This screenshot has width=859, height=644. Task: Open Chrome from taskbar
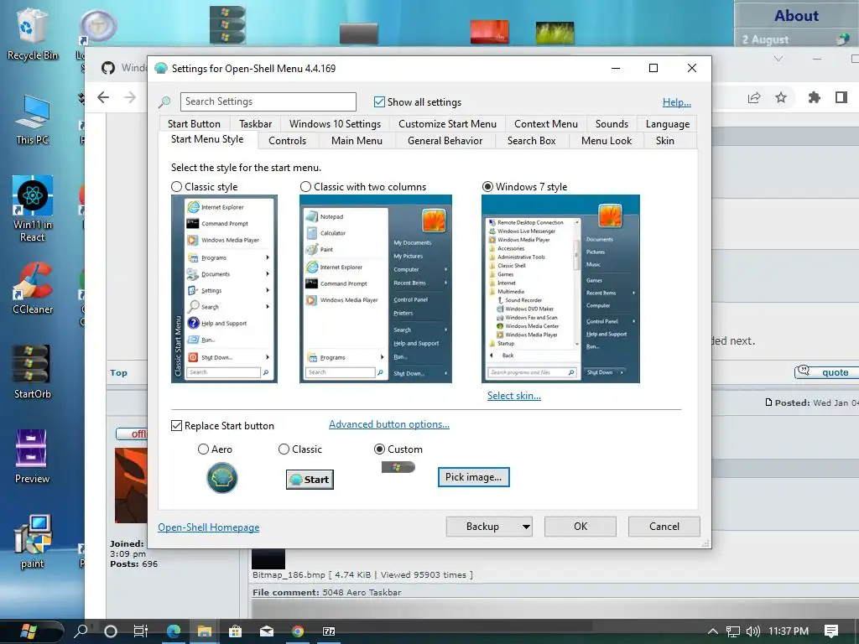click(x=298, y=631)
